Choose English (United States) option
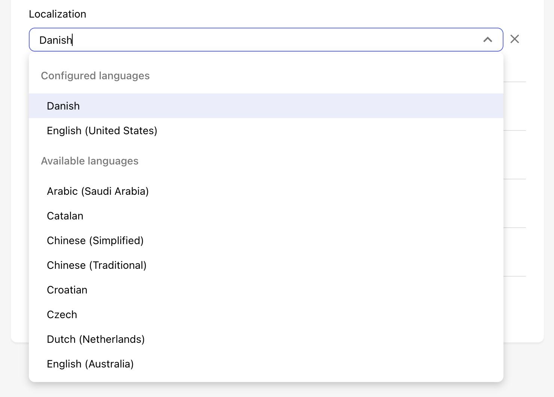Screen dimensions: 554x397 pyautogui.click(x=102, y=131)
